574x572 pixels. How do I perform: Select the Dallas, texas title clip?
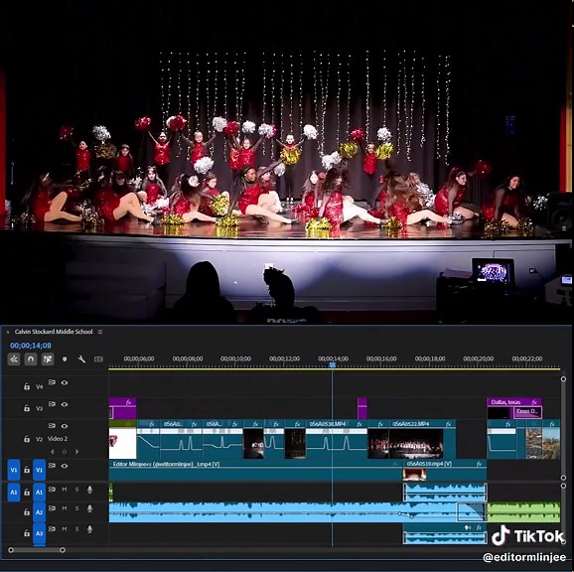click(514, 402)
